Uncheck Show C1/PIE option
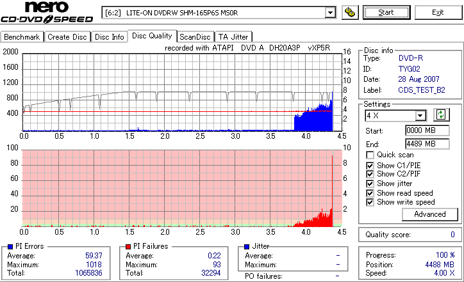 pyautogui.click(x=370, y=166)
